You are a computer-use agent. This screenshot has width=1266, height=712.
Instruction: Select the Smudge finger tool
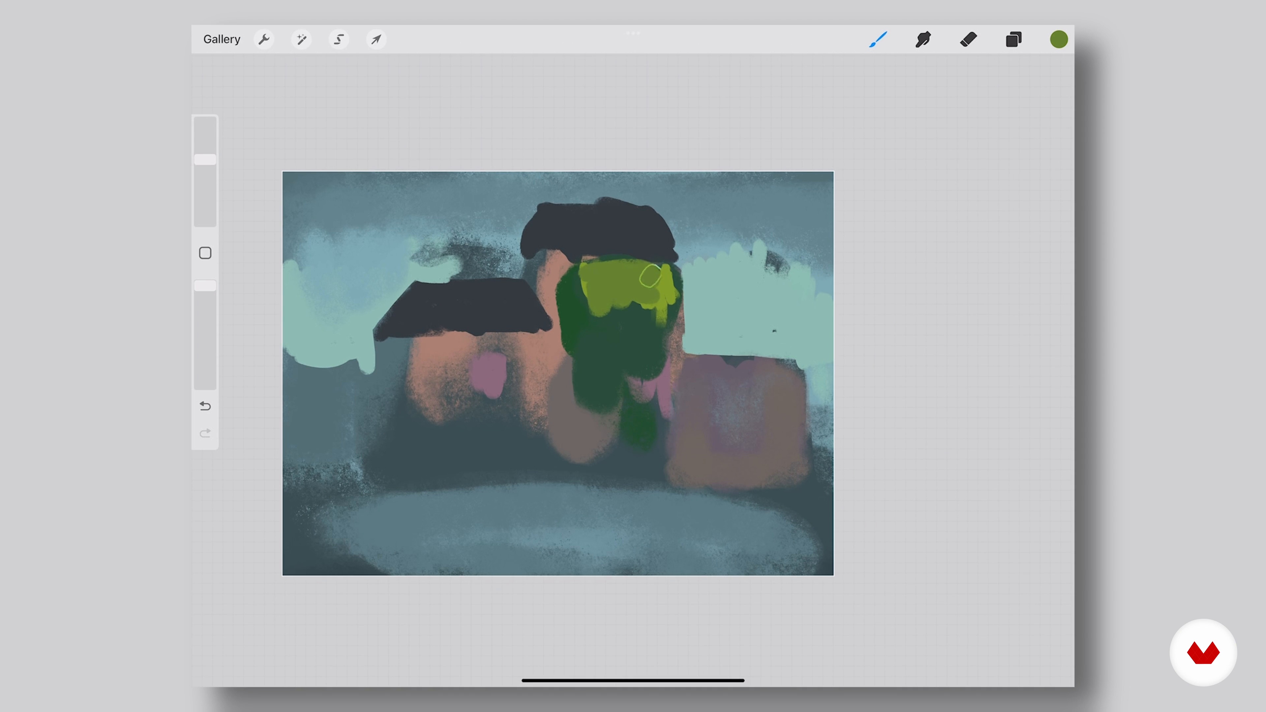pos(923,39)
